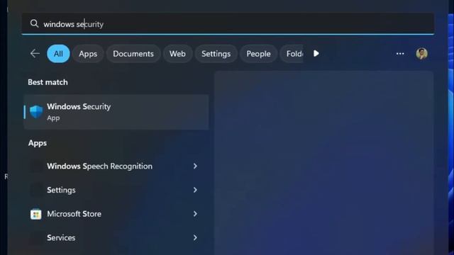Switch to the Folders filter tab
The image size is (454, 255).
click(x=292, y=54)
